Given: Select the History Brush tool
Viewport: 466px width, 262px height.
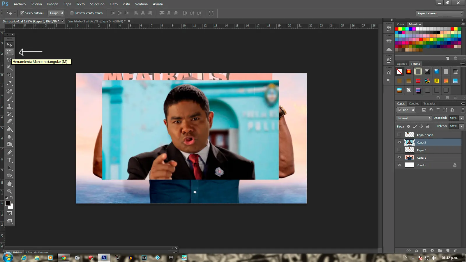Looking at the screenshot, I should pos(9,114).
